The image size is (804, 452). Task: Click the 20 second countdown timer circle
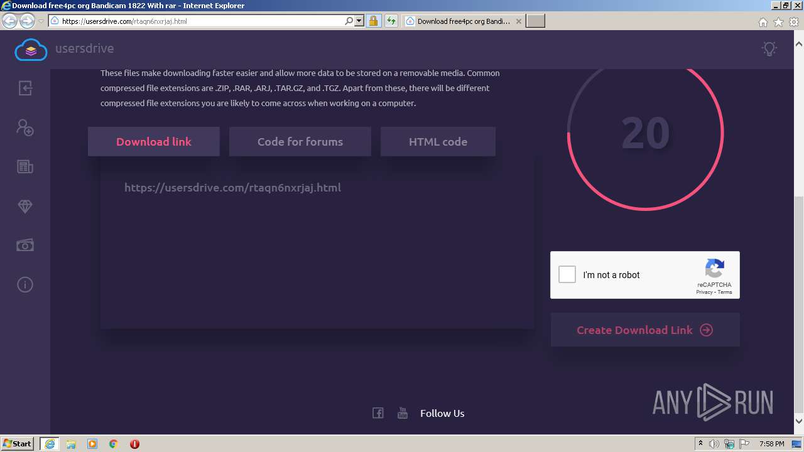(x=645, y=132)
